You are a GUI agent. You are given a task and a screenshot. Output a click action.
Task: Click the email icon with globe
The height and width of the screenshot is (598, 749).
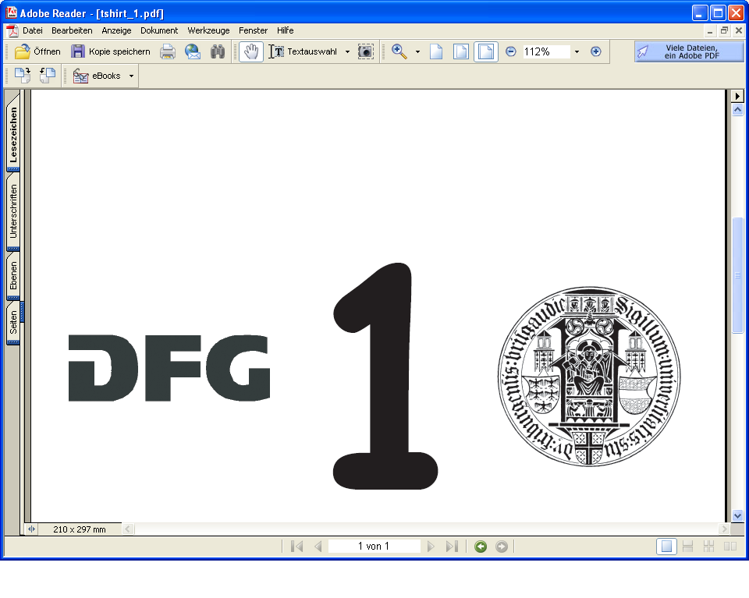(x=193, y=51)
